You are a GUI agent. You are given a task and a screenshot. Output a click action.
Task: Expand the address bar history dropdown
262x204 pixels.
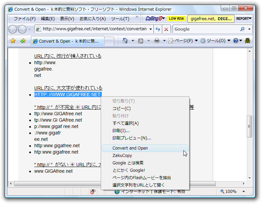(150, 29)
